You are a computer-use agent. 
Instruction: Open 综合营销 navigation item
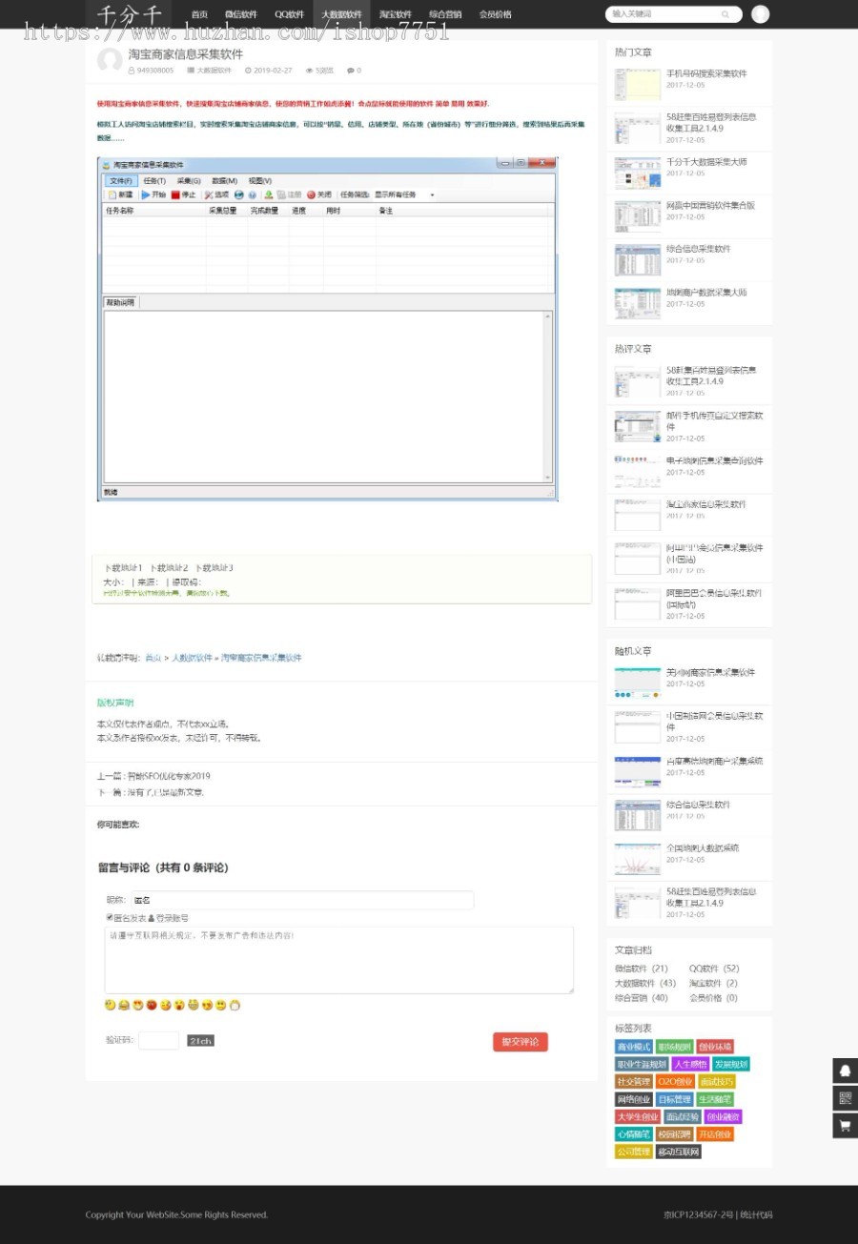point(445,14)
